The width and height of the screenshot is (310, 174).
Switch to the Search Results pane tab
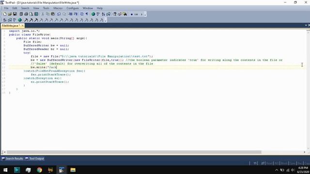tap(13, 159)
